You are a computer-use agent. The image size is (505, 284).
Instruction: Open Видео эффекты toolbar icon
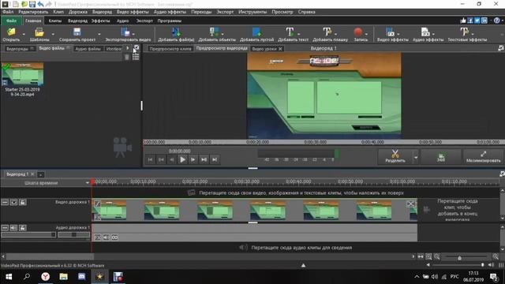point(390,32)
